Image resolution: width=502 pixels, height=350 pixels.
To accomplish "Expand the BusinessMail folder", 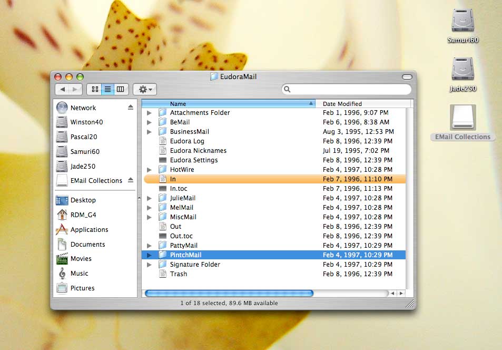I will [149, 132].
